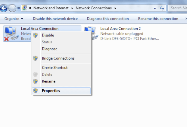Click Disable this network device
Image resolution: width=187 pixels, height=127 pixels.
tap(55, 19)
